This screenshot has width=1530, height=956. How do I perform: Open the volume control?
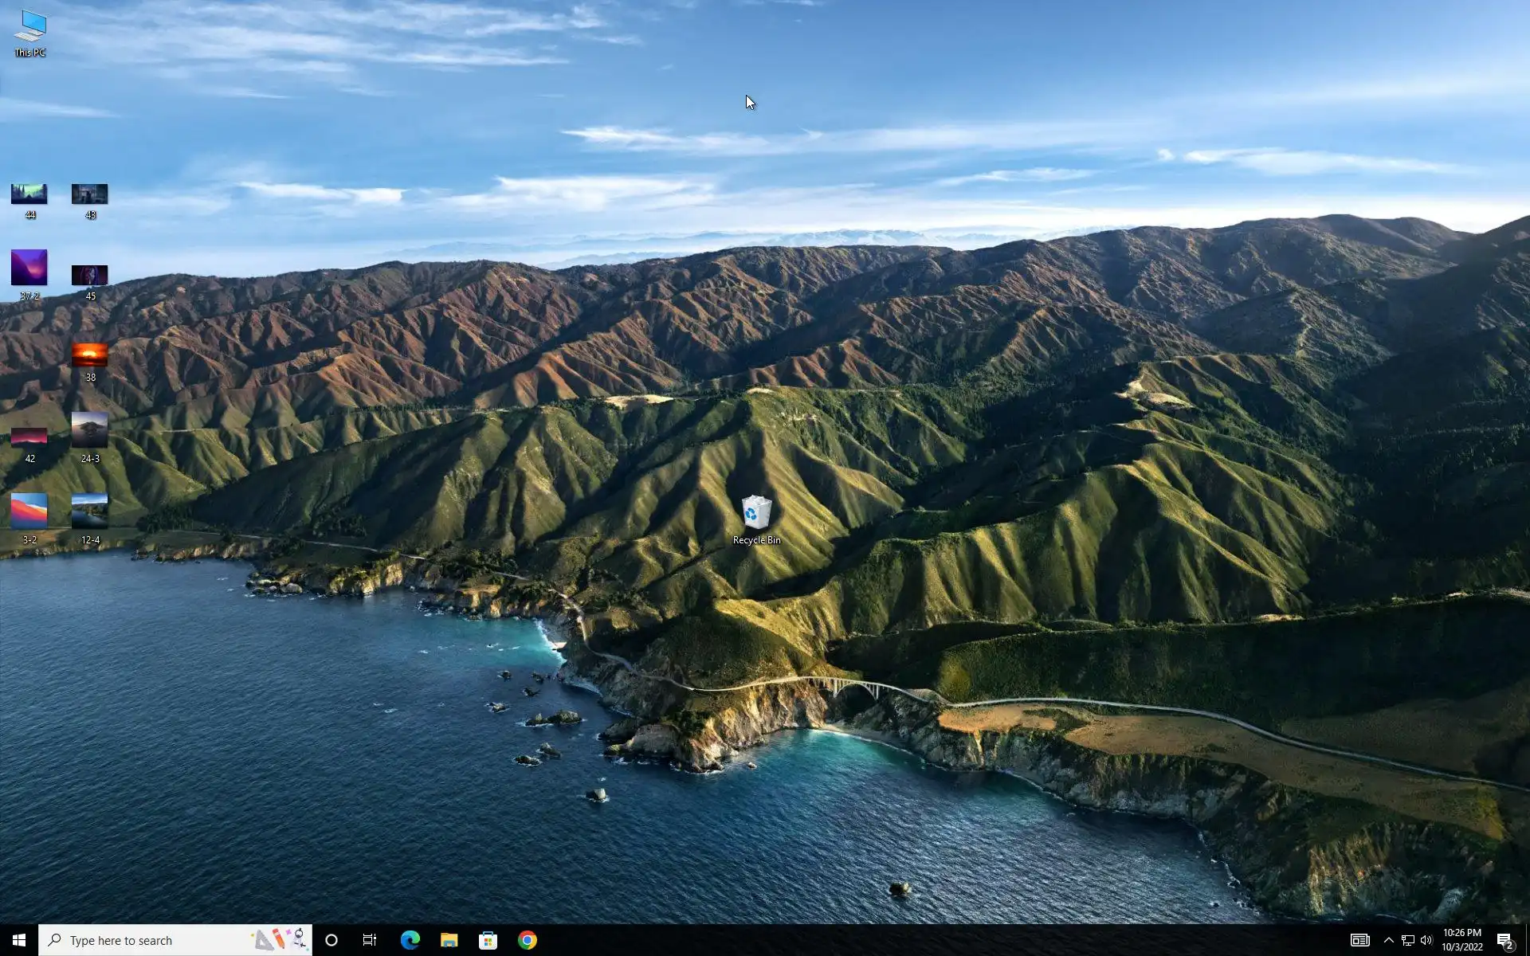[x=1426, y=940]
